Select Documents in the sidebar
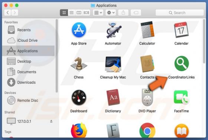Screen dimensions: 208x140 tap(29, 72)
